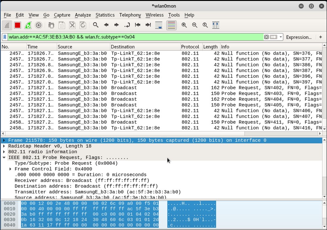Image resolution: width=327 pixels, height=230 pixels.
Task: Open a capture file
Action: 51,25
